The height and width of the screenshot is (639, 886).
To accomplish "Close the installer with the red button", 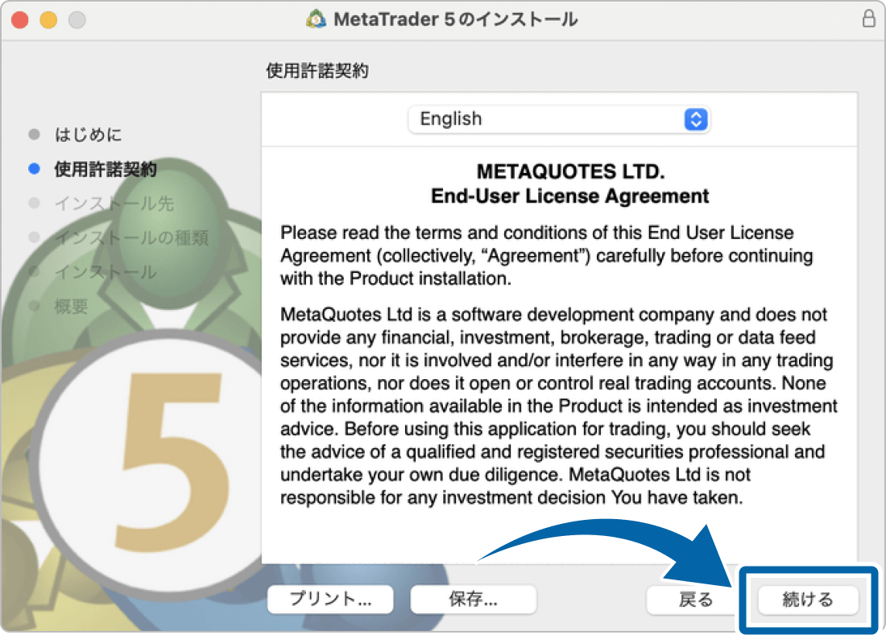I will pyautogui.click(x=20, y=20).
